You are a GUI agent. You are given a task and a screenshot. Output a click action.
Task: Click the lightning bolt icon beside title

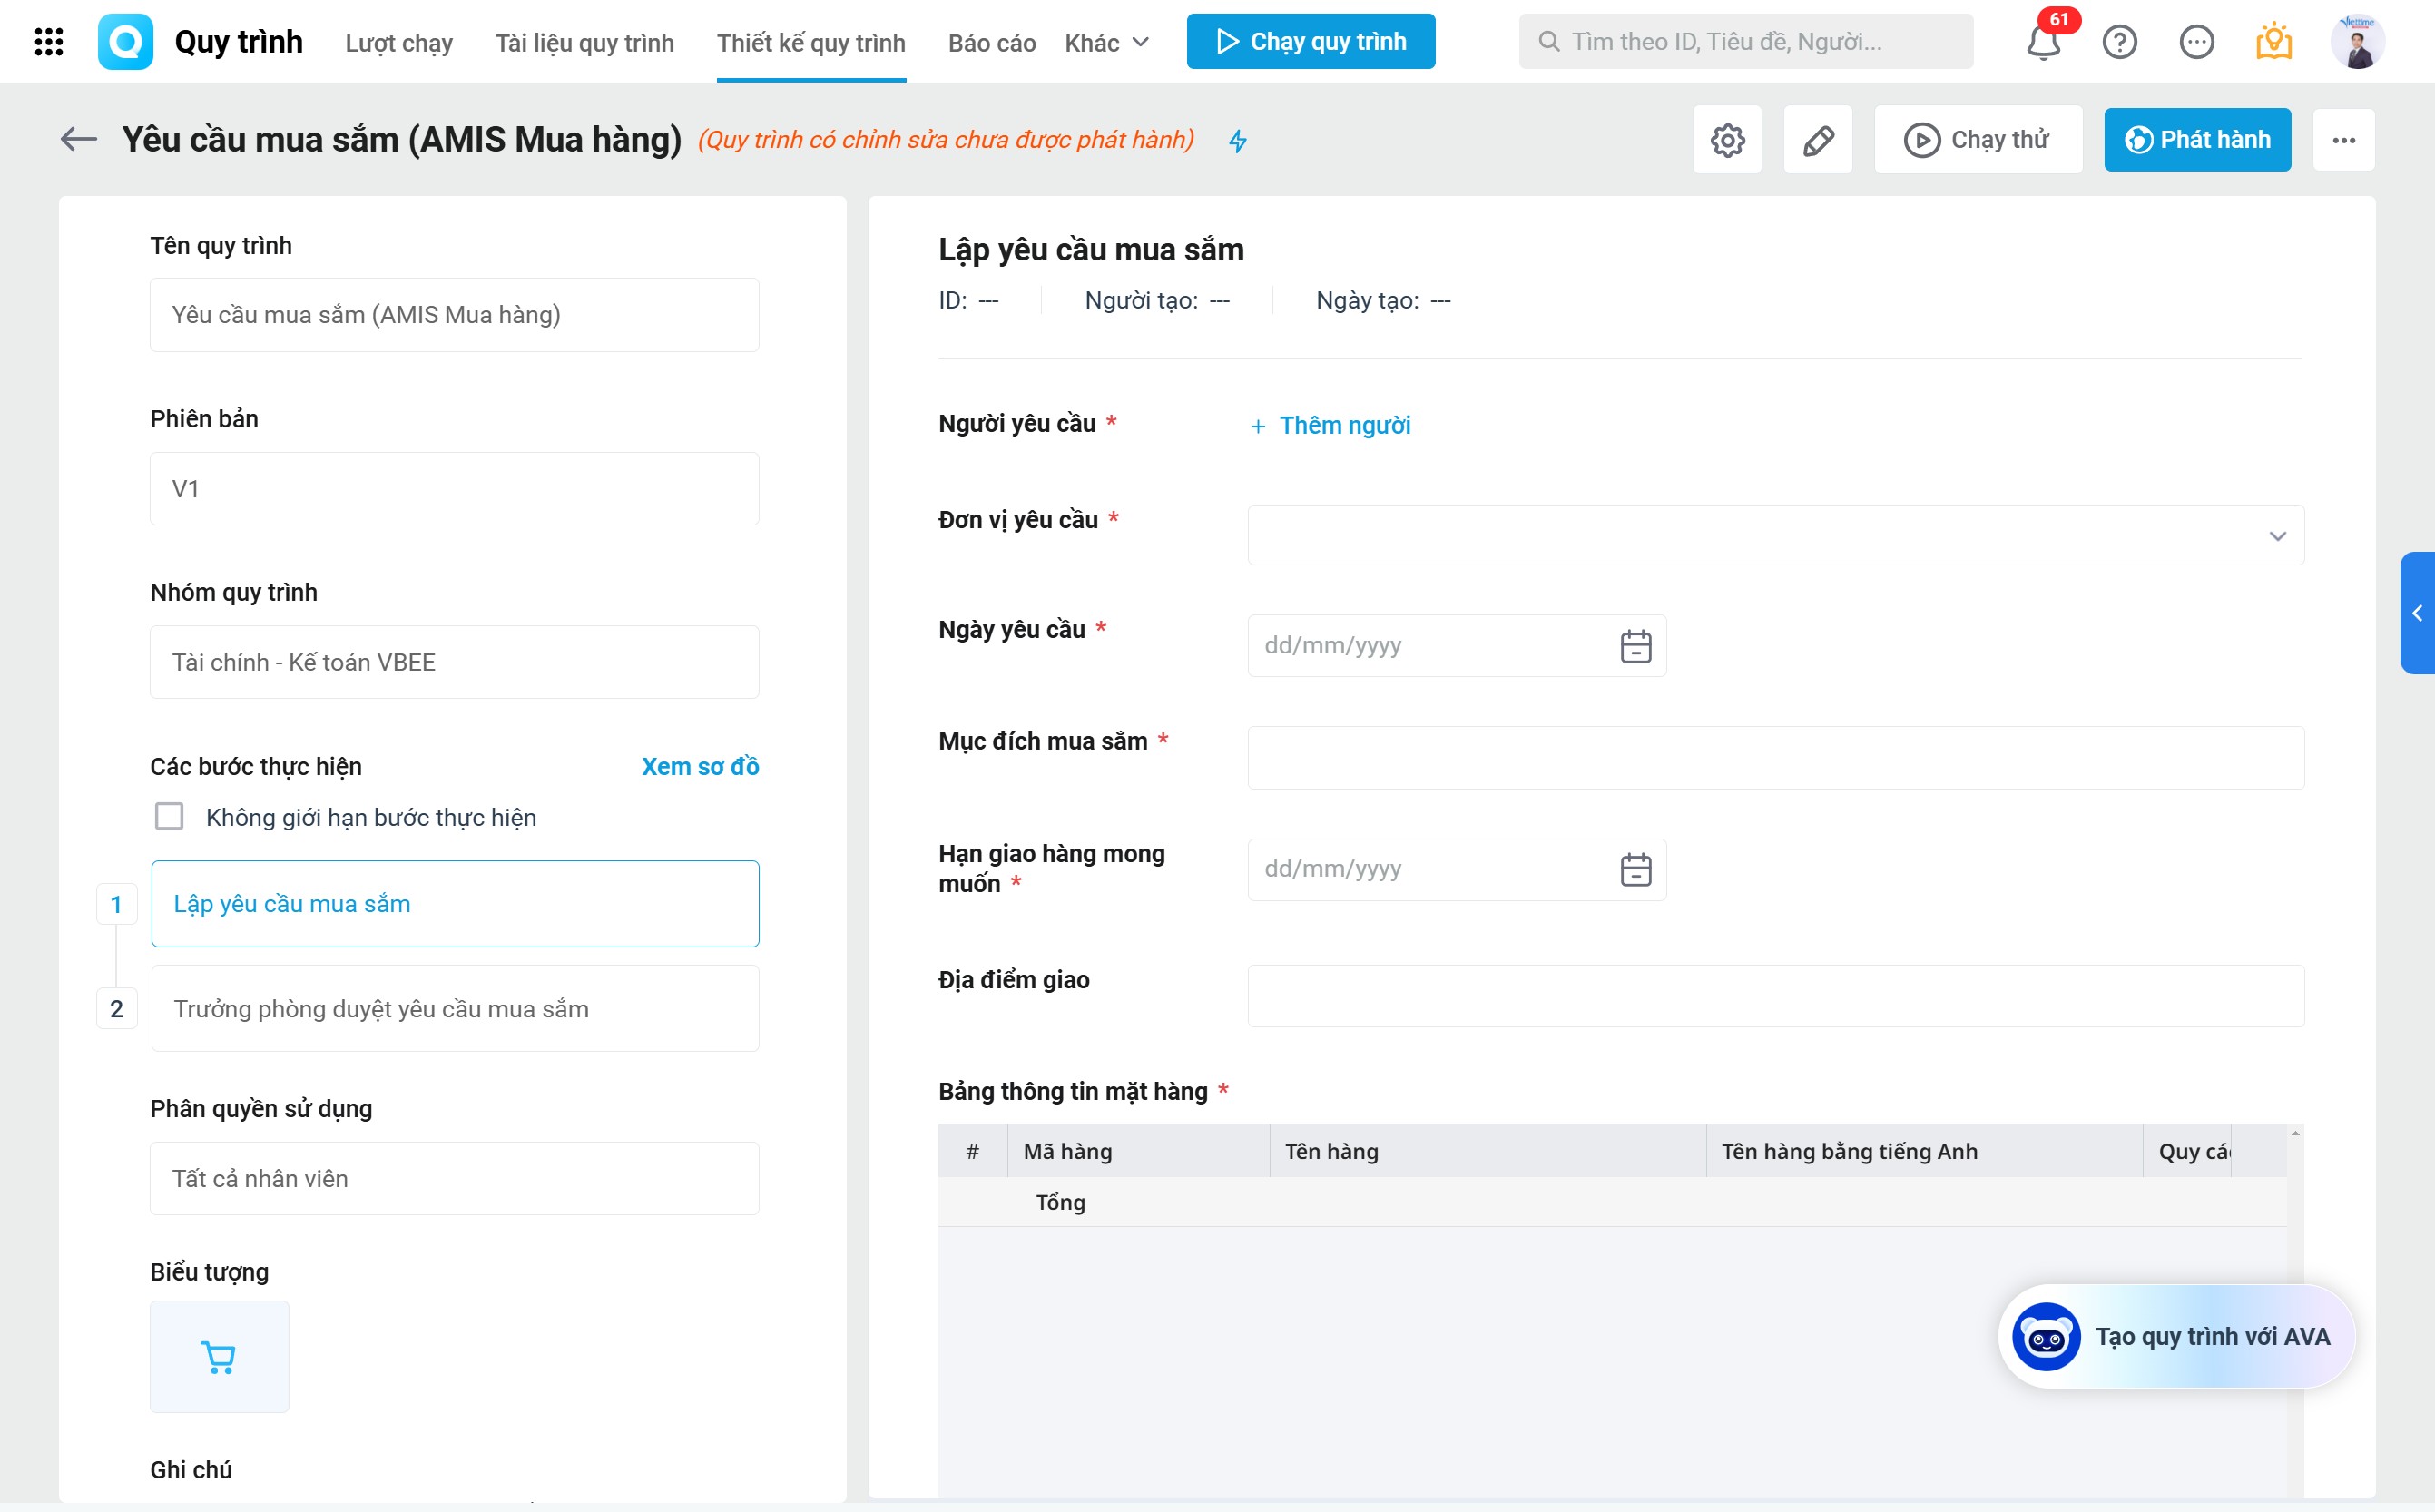point(1238,141)
